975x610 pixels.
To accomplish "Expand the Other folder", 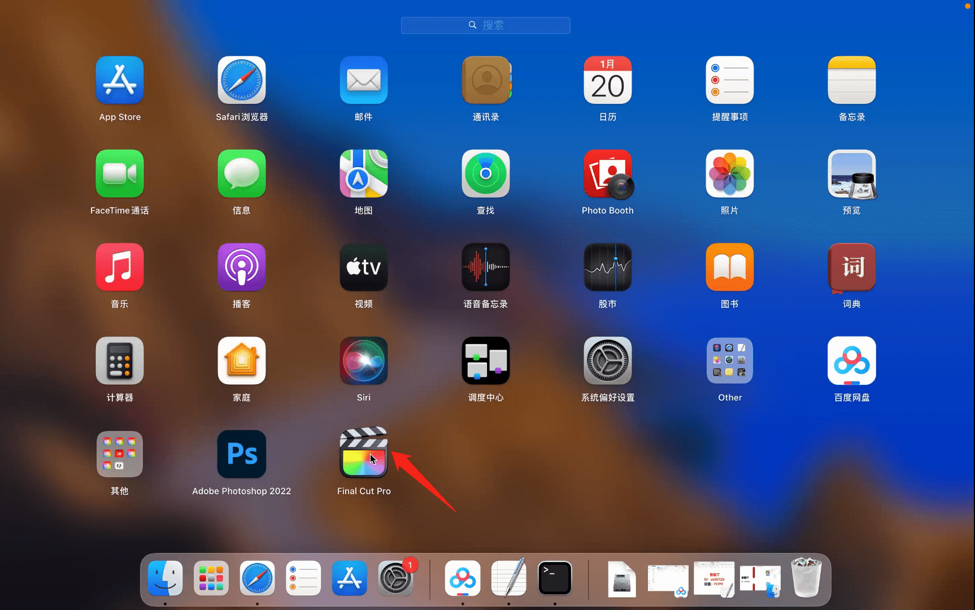I will click(730, 361).
